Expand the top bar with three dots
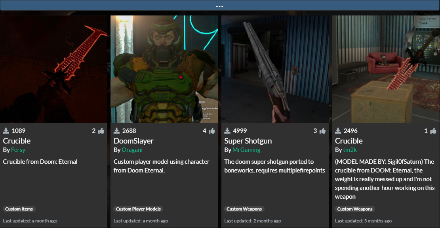This screenshot has width=440, height=228. coord(220,6)
